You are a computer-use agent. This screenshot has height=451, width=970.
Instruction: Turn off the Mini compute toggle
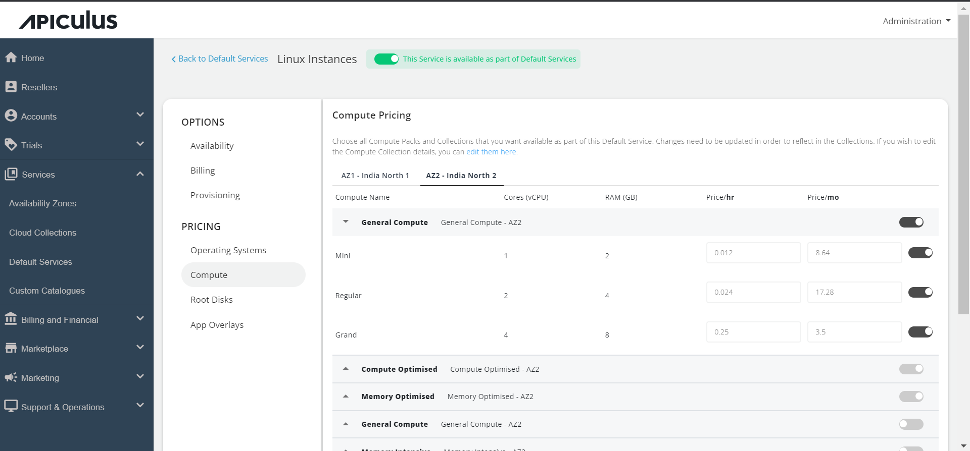point(920,253)
